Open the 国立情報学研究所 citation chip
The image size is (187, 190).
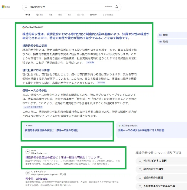33,107
